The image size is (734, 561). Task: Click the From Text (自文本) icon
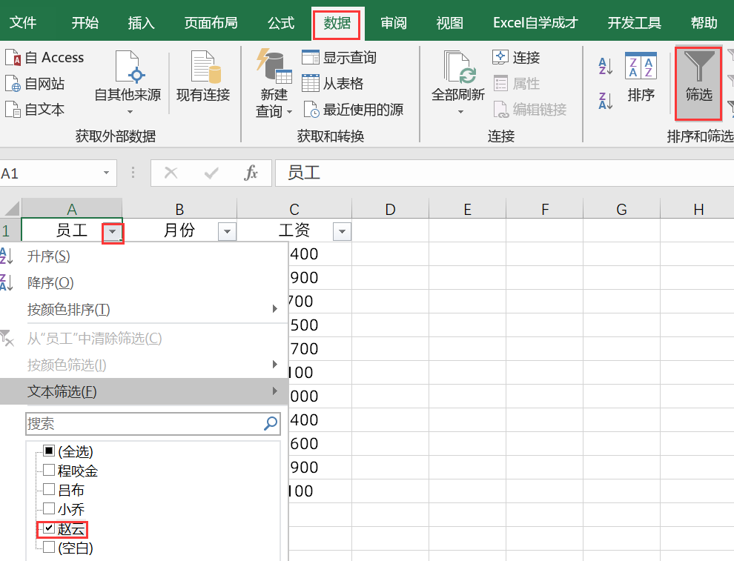pyautogui.click(x=13, y=110)
